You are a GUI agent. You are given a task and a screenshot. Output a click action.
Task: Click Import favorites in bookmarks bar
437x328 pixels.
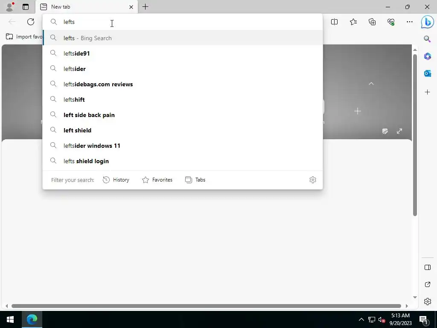tap(24, 37)
